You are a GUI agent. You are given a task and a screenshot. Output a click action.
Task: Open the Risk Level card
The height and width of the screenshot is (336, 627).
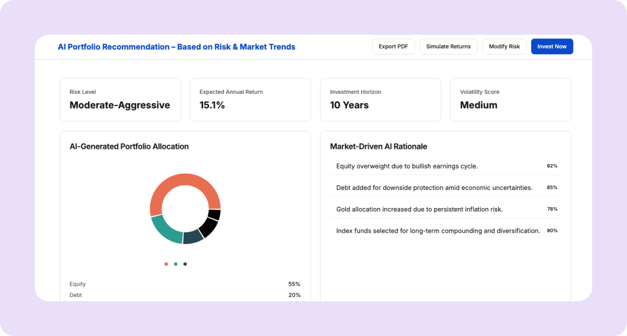[120, 100]
